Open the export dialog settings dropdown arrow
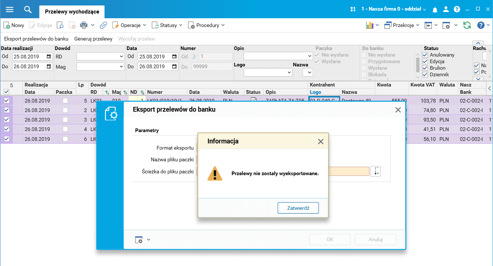 tap(148, 240)
